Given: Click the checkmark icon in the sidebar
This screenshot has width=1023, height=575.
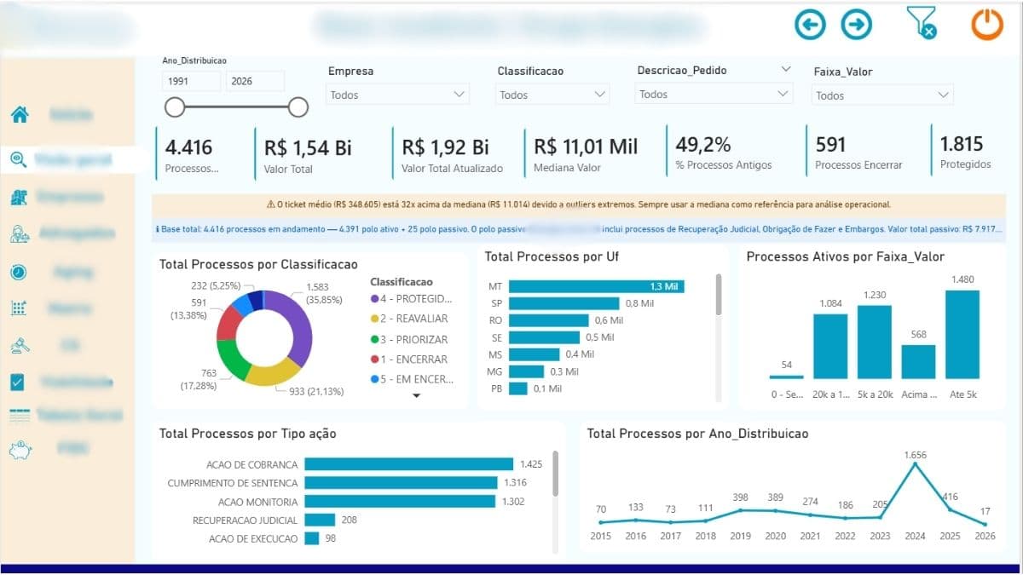Looking at the screenshot, I should pos(19,382).
